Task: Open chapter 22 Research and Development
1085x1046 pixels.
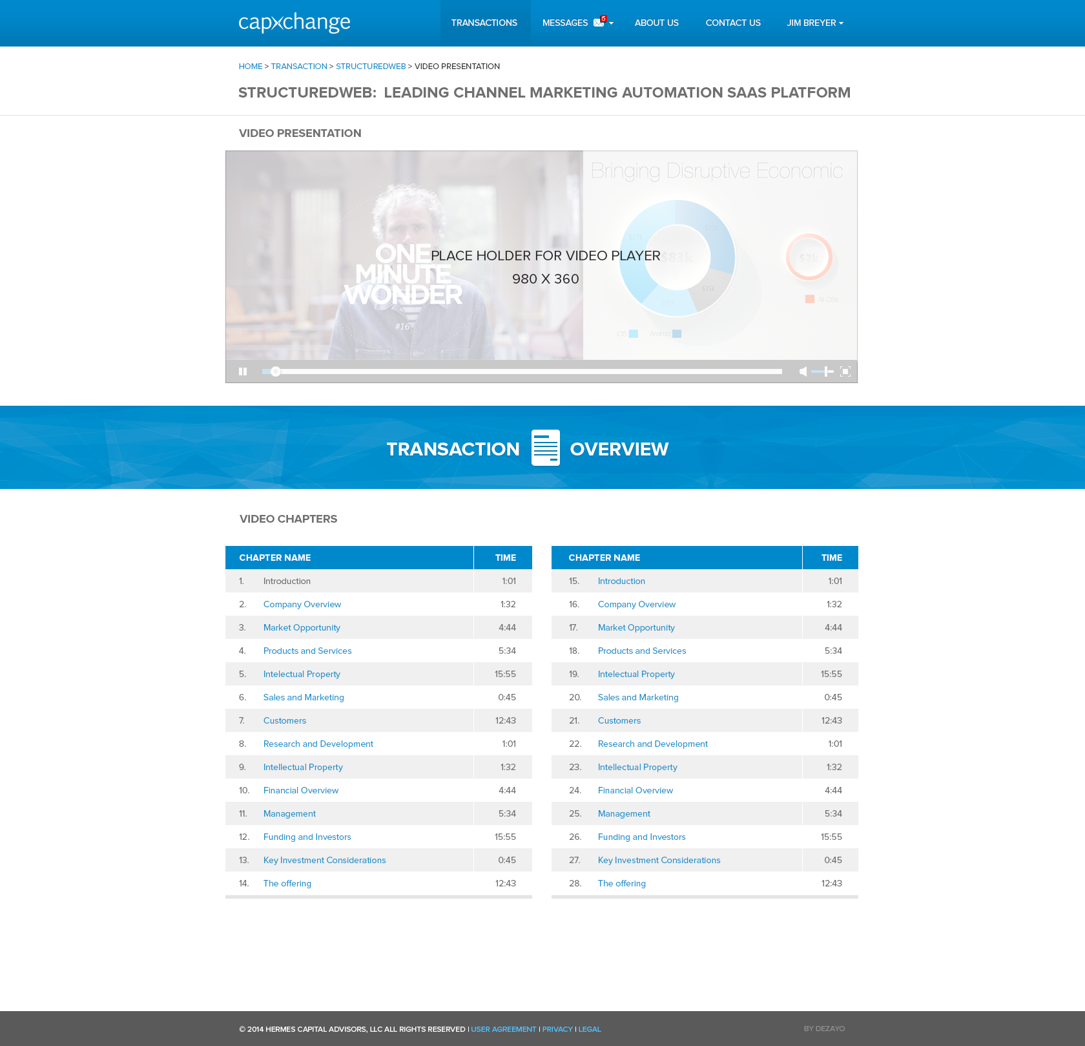Action: click(653, 744)
